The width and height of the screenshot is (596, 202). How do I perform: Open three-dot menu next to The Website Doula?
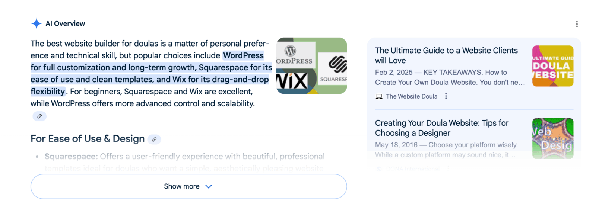(x=446, y=96)
